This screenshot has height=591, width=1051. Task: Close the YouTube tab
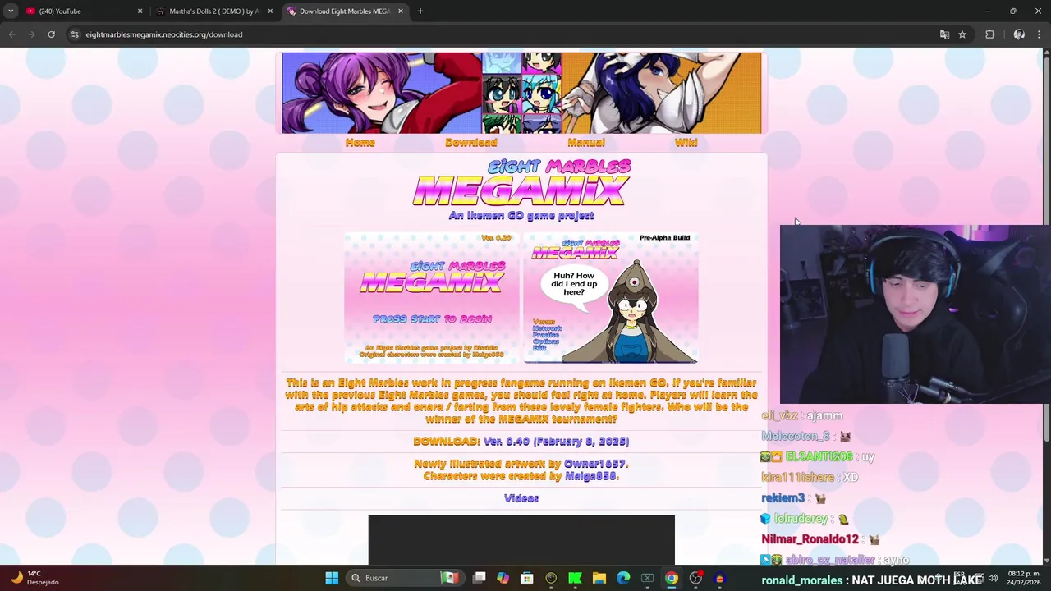pyautogui.click(x=140, y=11)
